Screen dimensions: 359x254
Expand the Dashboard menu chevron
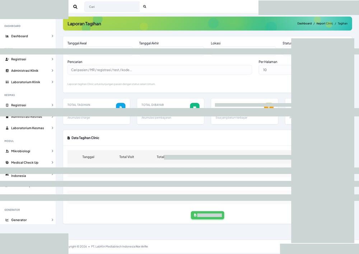click(52, 36)
